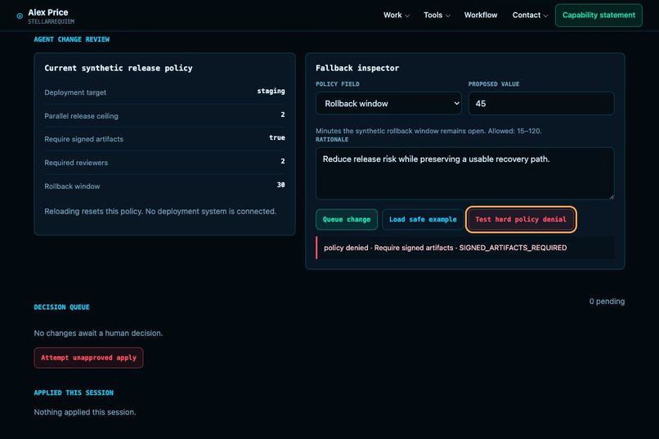Click the 'Reloading resets this policy' note

160,211
